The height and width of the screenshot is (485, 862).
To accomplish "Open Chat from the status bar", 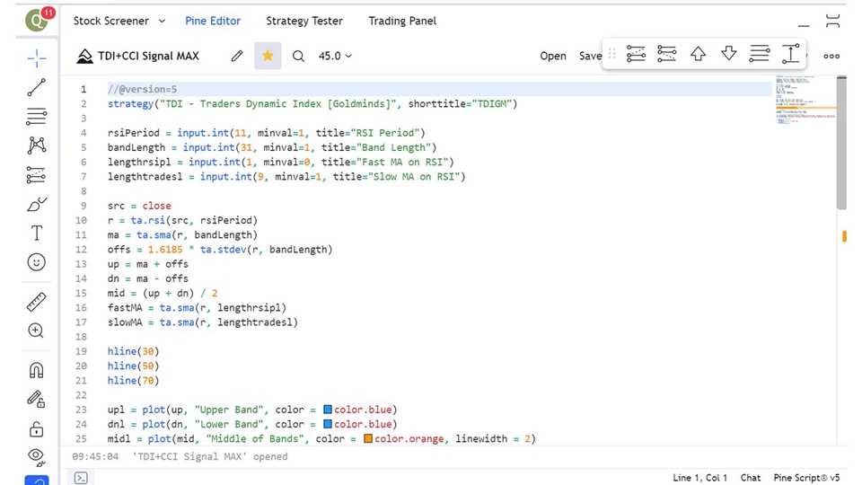I will coord(751,478).
